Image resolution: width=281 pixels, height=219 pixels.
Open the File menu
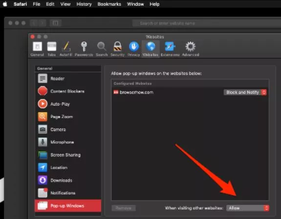click(x=37, y=4)
